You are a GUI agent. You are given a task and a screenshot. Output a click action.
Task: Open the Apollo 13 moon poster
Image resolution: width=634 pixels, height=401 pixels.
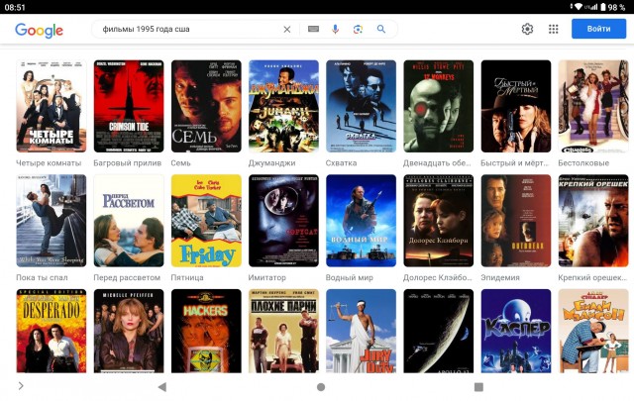point(439,331)
